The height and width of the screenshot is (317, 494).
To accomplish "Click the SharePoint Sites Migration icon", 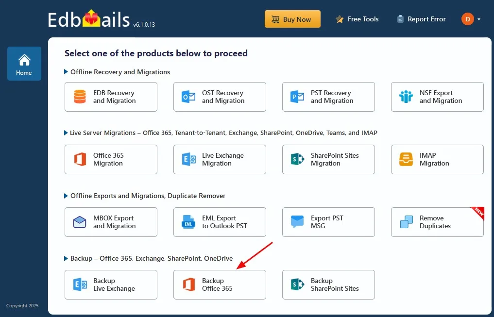I will pyautogui.click(x=297, y=159).
